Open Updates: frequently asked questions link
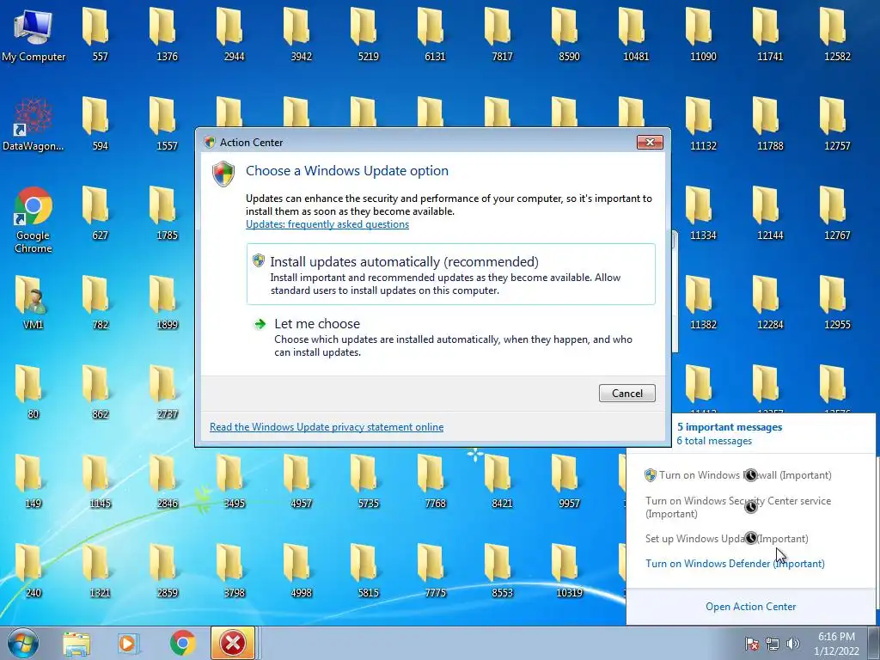880x660 pixels. click(x=327, y=224)
